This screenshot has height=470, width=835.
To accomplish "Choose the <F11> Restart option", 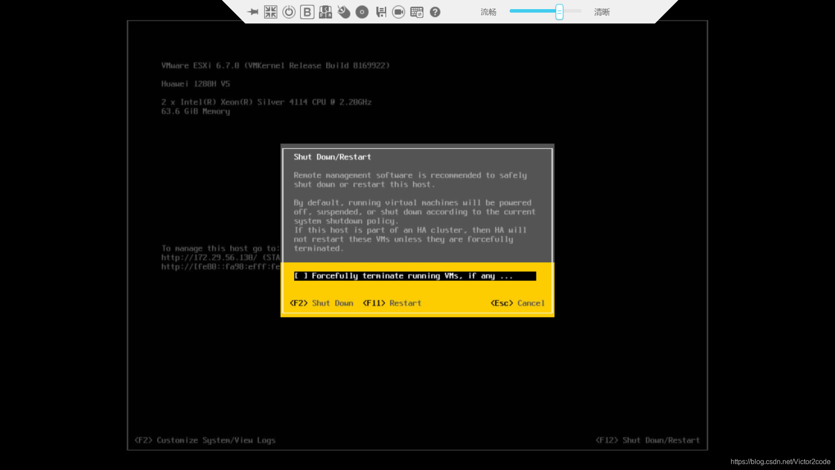I will [x=392, y=303].
